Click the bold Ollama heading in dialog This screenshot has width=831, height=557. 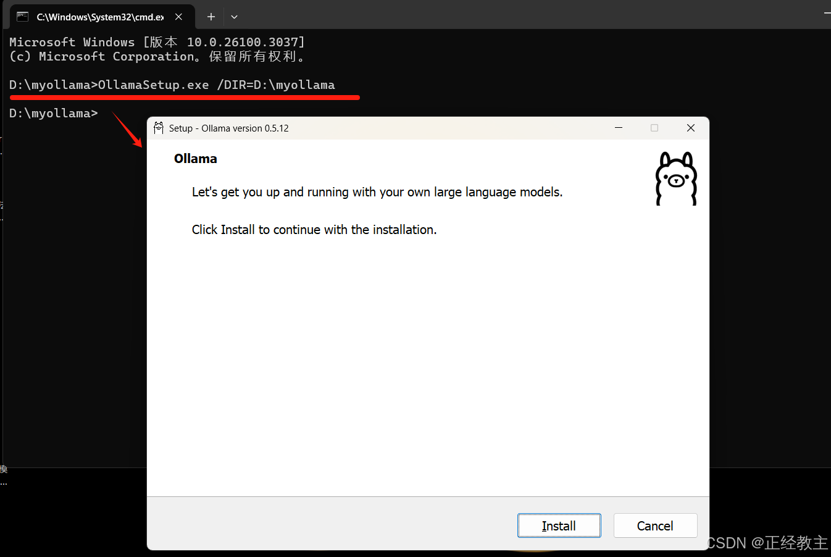click(x=196, y=159)
